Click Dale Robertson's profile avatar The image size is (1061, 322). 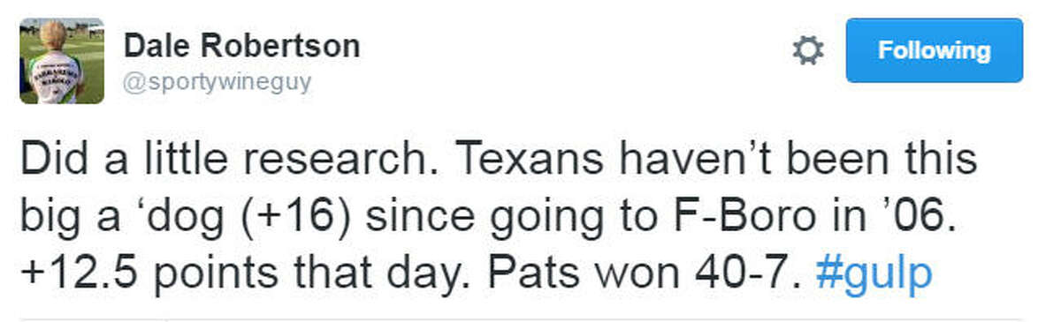[x=62, y=61]
